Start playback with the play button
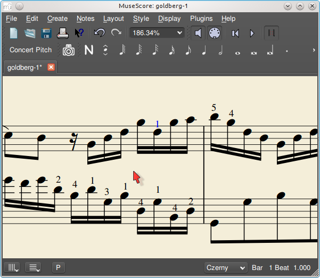 coord(252,33)
